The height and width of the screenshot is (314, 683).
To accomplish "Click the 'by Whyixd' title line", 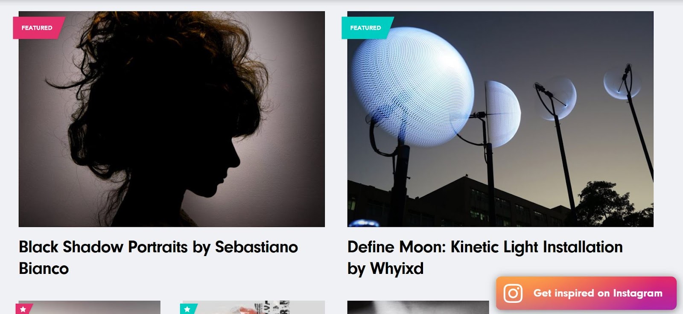I will pos(385,269).
